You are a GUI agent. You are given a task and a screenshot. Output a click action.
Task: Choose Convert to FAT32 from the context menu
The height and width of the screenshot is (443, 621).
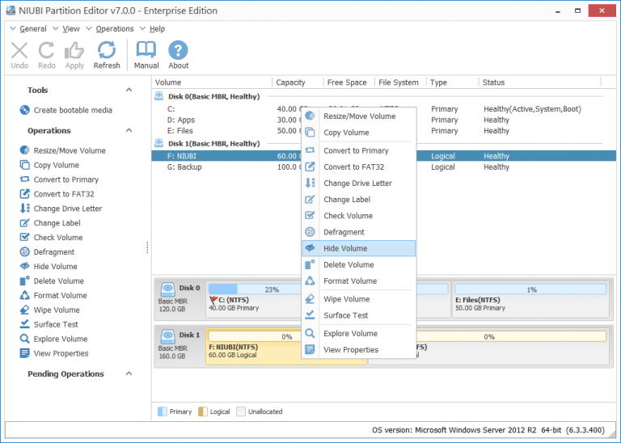[359, 167]
